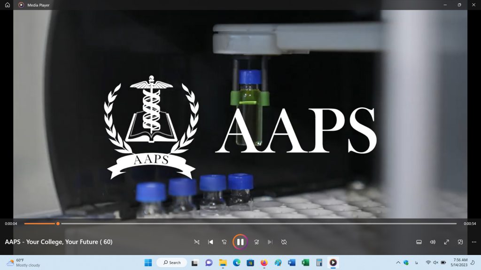
Task: Open Task View from the taskbar
Action: 195,262
